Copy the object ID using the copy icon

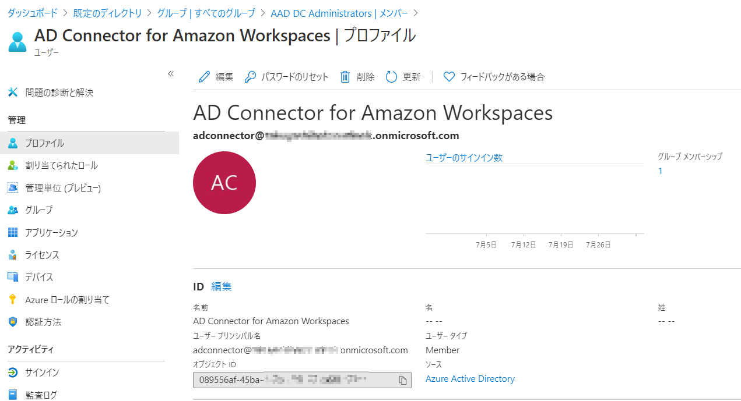tap(402, 380)
